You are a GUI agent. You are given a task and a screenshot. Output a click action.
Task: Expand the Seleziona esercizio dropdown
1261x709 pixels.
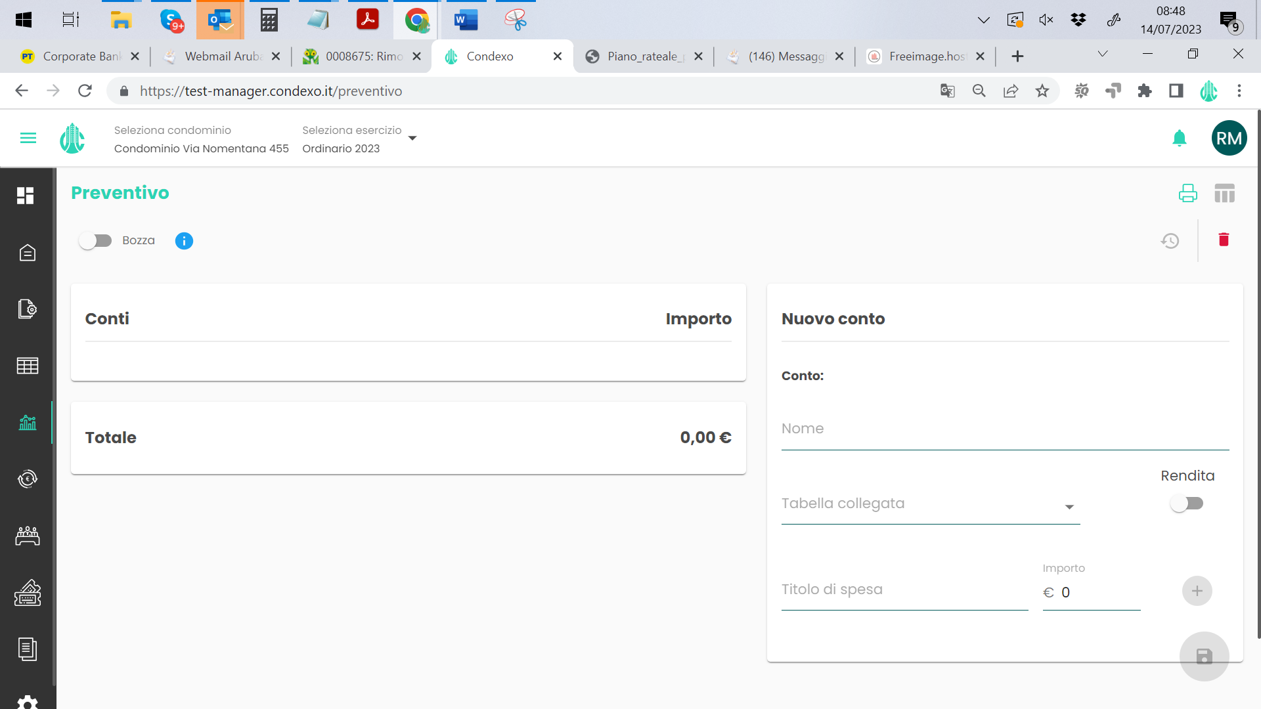tap(412, 138)
